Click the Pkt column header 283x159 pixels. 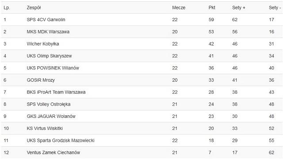tap(212, 8)
